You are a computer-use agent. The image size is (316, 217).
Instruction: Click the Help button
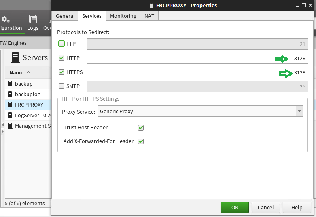[x=297, y=207]
